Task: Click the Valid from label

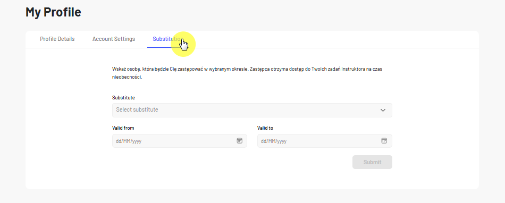Action: coord(123,128)
